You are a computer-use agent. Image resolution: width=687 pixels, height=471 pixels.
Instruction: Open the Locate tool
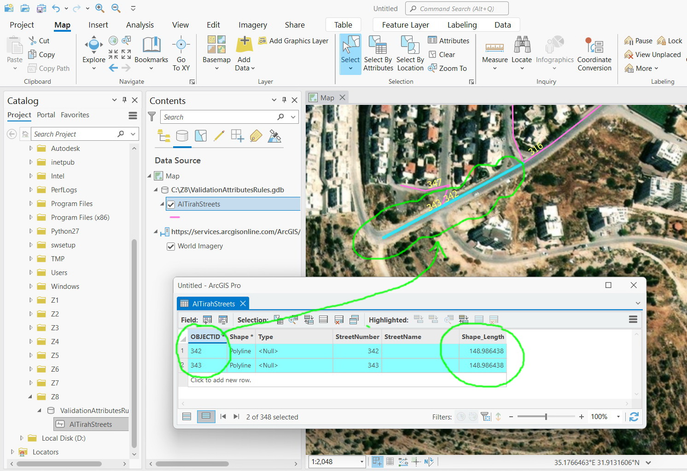click(x=522, y=53)
